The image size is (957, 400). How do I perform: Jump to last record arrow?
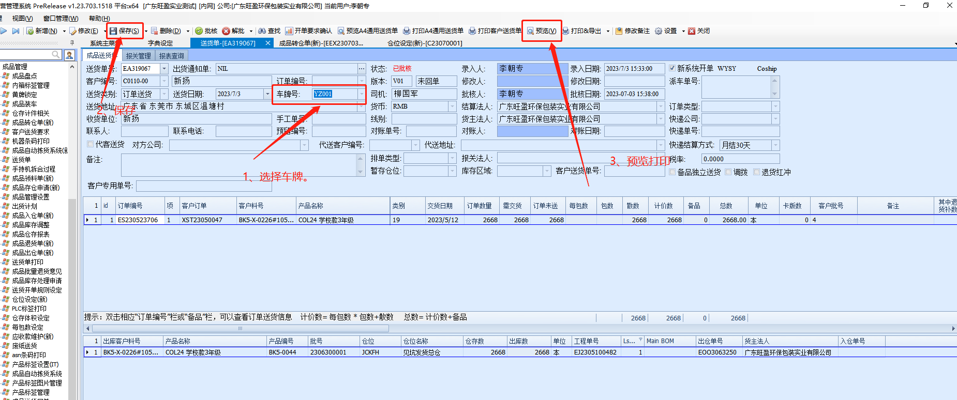click(x=16, y=31)
